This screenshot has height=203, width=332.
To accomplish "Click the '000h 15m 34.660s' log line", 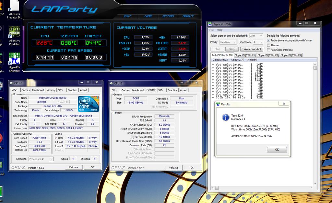I will pos(238,97).
